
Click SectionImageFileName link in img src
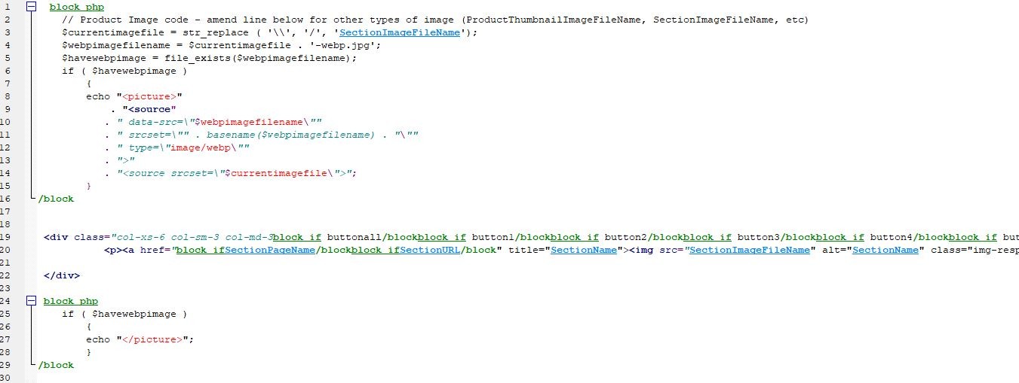click(x=749, y=250)
